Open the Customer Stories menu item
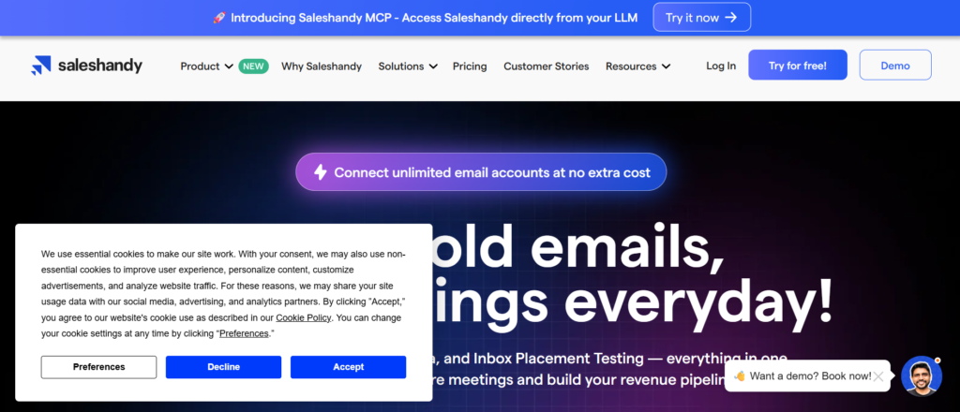The width and height of the screenshot is (960, 412). point(546,66)
